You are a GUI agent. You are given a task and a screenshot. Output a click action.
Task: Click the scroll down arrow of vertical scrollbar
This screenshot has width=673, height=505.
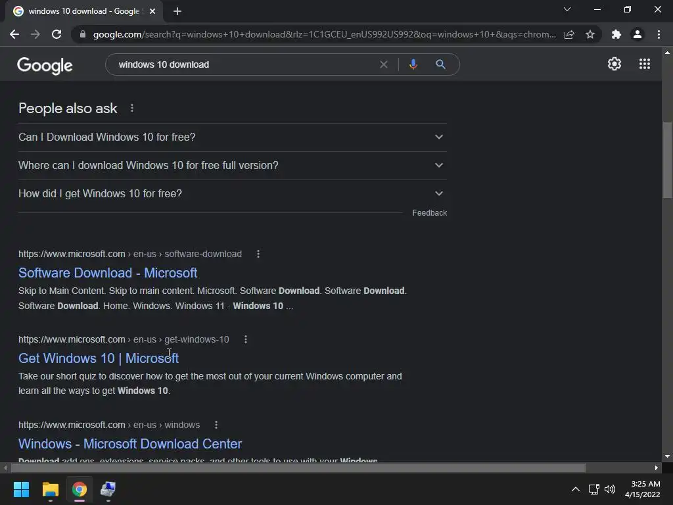tap(667, 456)
